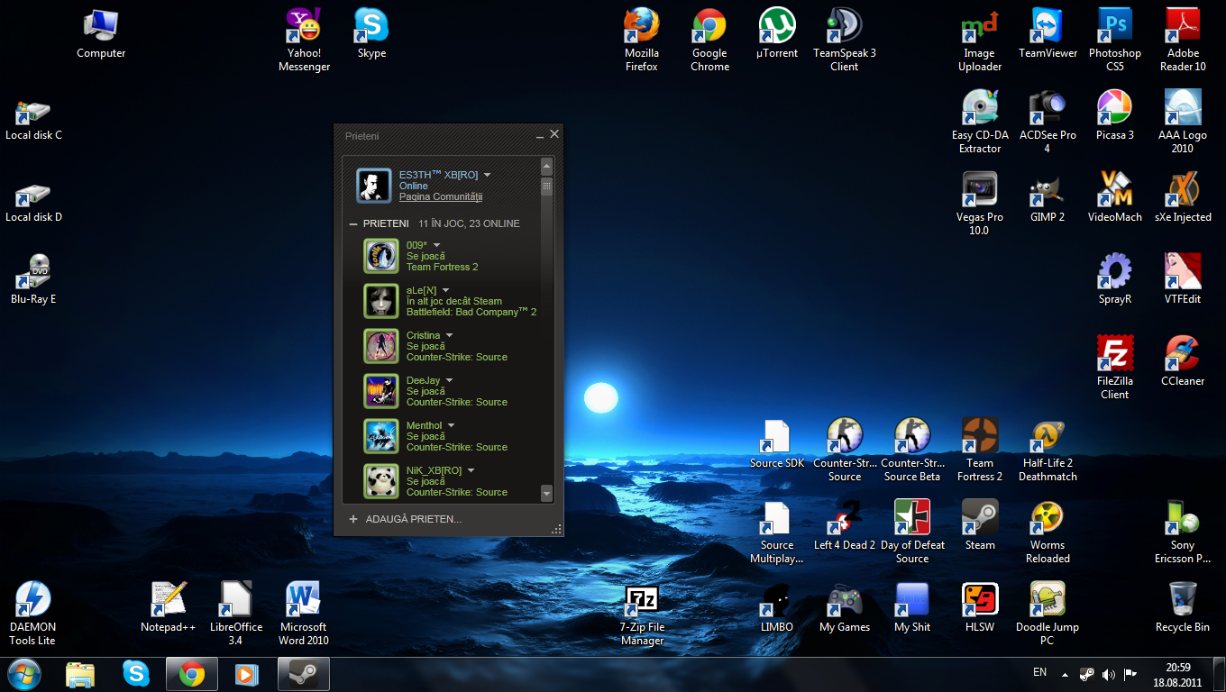1226x692 pixels.
Task: Click Battlefield: Bad Company™ 2 status text
Action: (471, 312)
